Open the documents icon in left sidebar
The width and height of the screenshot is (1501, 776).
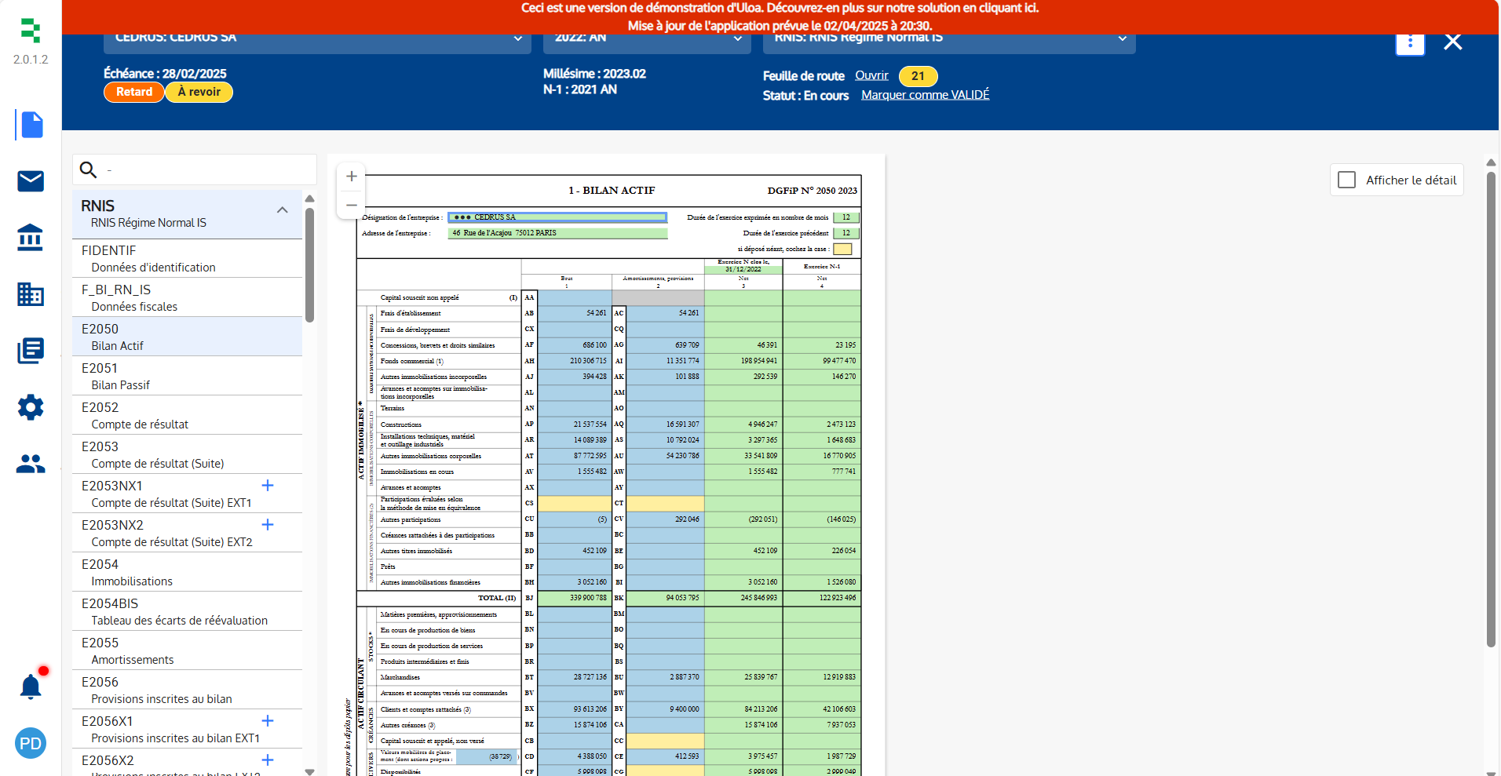click(x=31, y=126)
